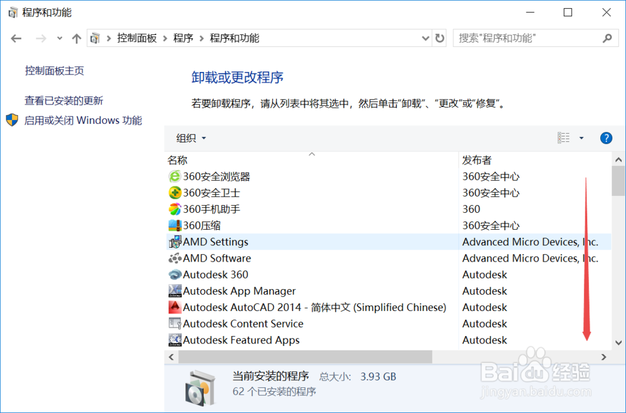Open the 组织 dropdown menu
The image size is (626, 413).
click(x=191, y=138)
